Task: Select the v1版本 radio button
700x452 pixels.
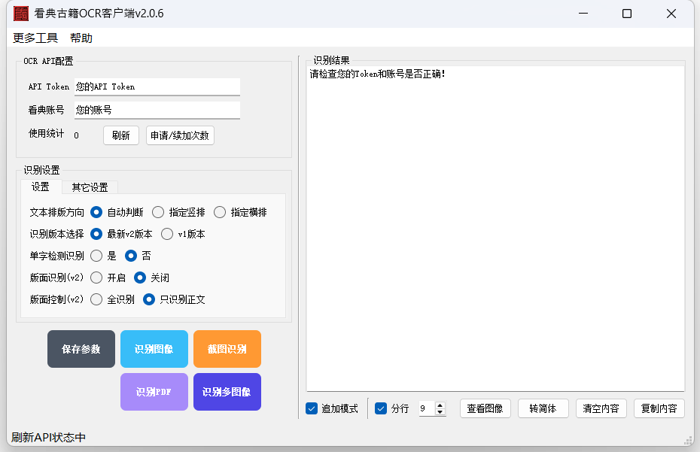Action: (167, 234)
